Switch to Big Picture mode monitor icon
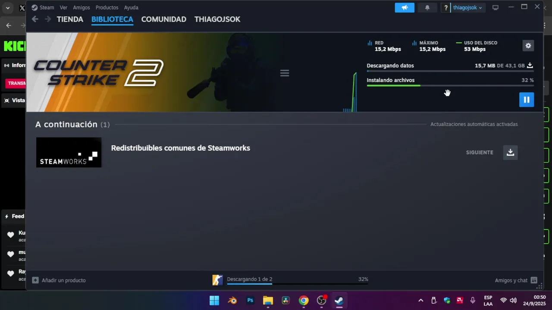This screenshot has height=310, width=552. point(496,8)
